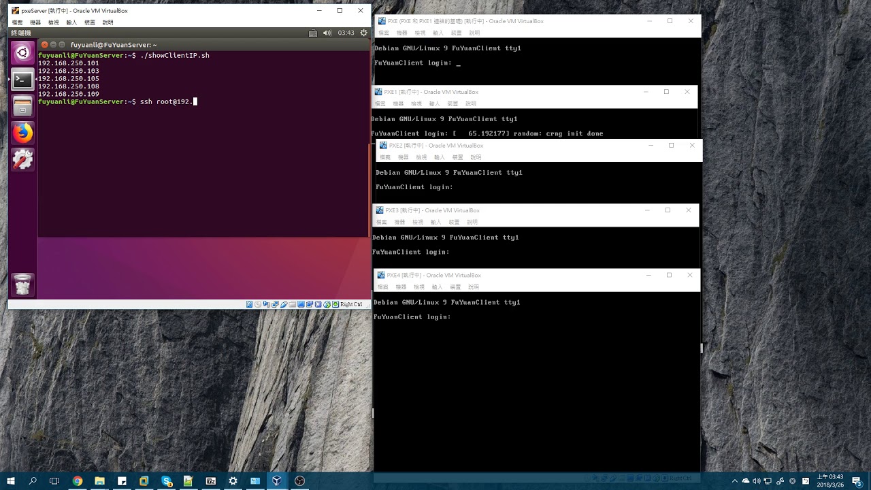This screenshot has width=871, height=490.
Task: Switch to VirtualBox cube icon on the taskbar
Action: [277, 480]
